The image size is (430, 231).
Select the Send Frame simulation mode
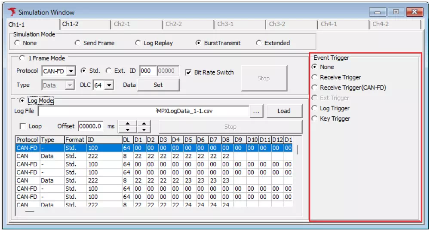click(78, 43)
